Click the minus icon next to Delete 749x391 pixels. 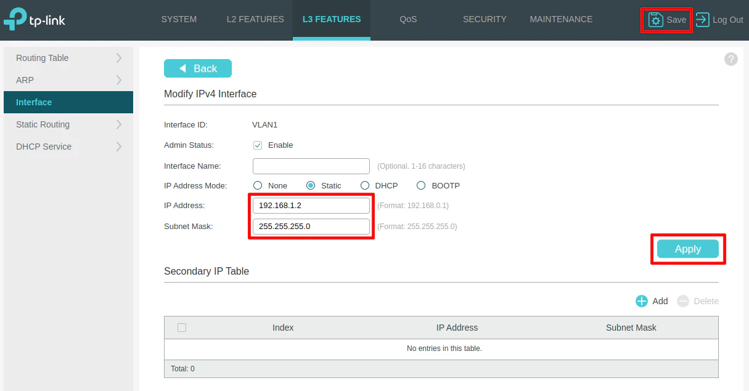coord(682,301)
